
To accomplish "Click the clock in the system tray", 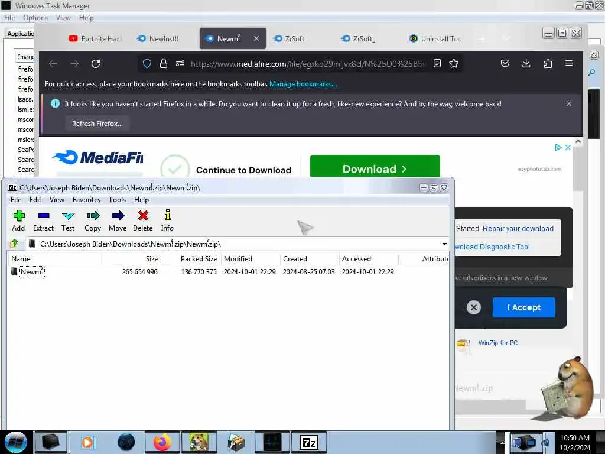I will (575, 443).
